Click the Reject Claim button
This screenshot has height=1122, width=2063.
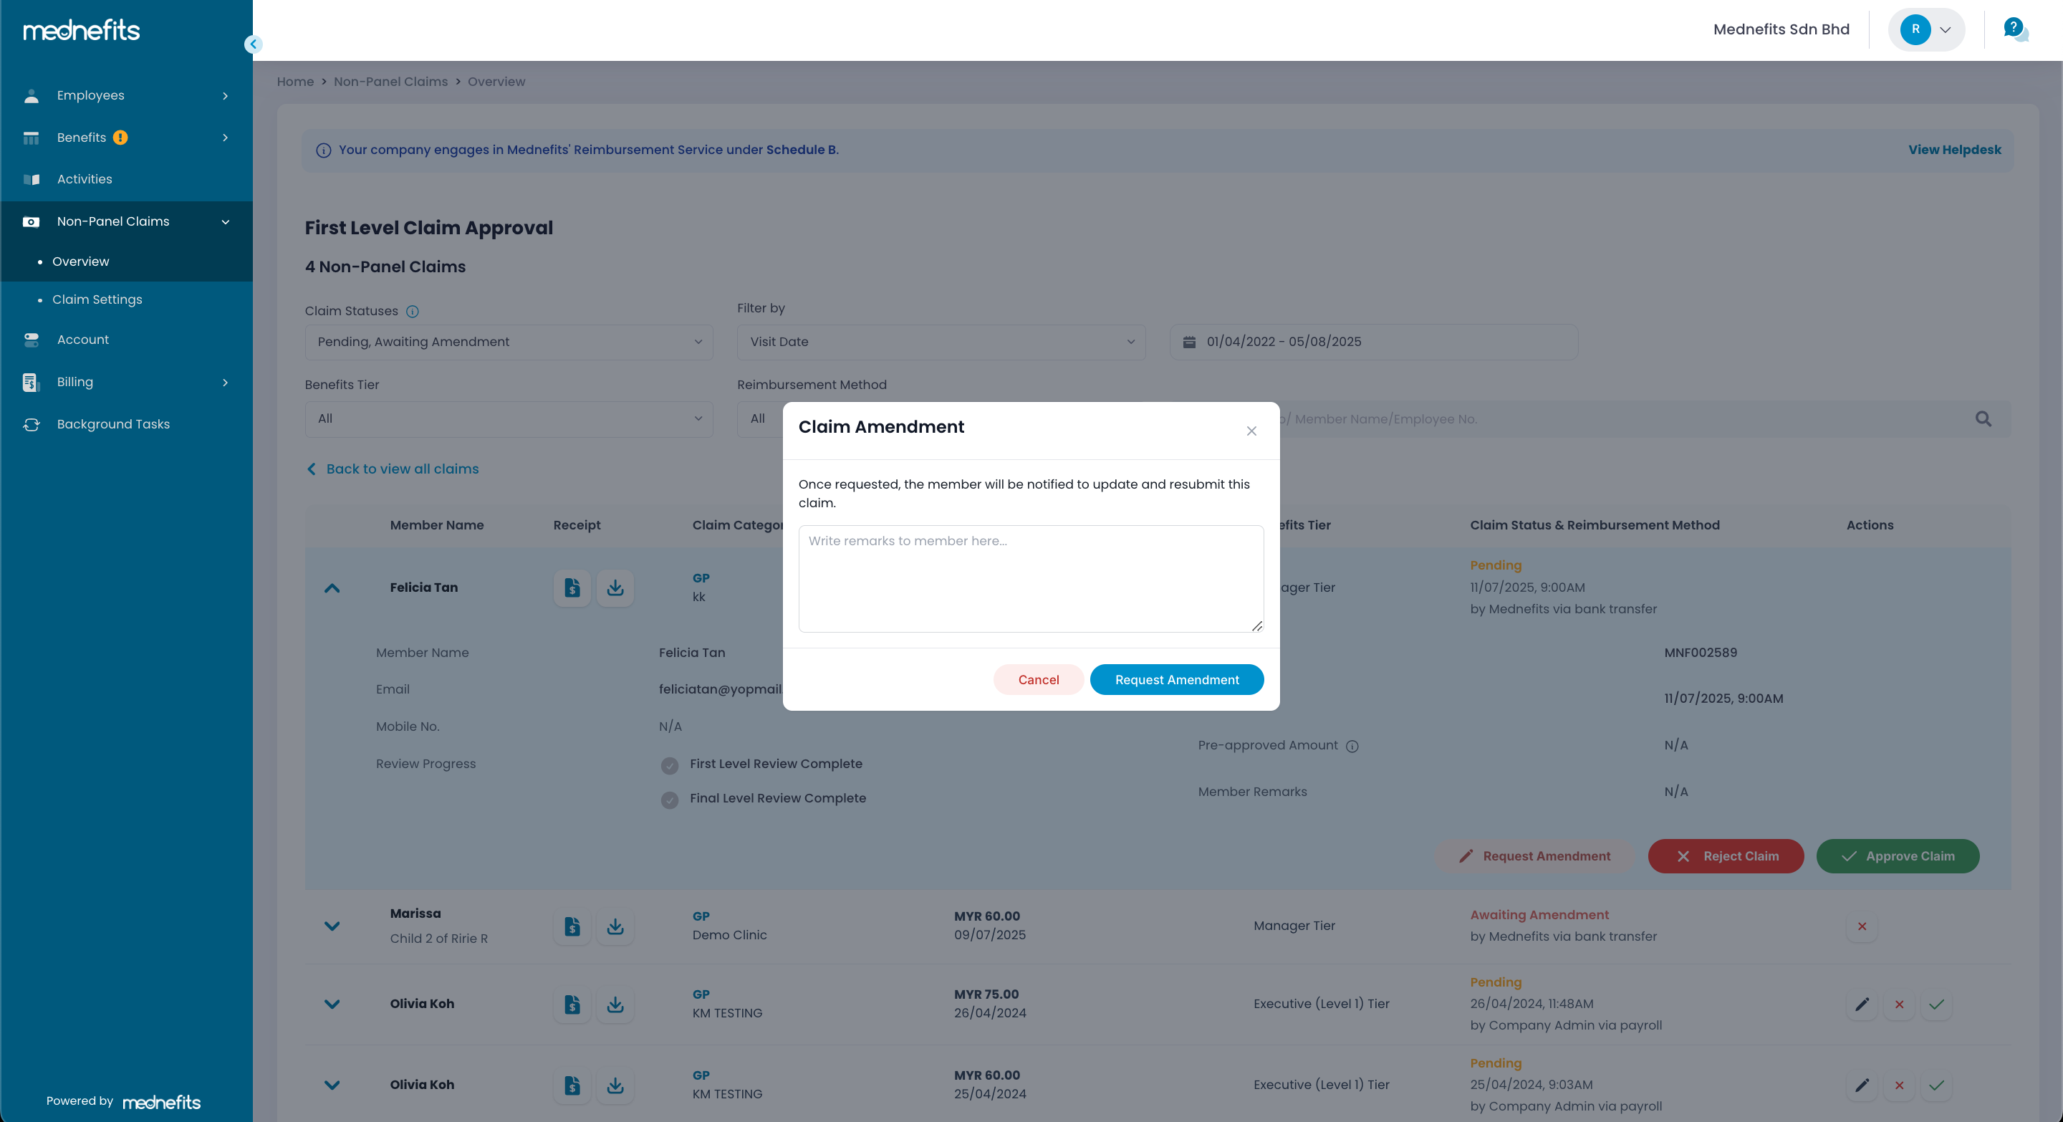[1726, 856]
